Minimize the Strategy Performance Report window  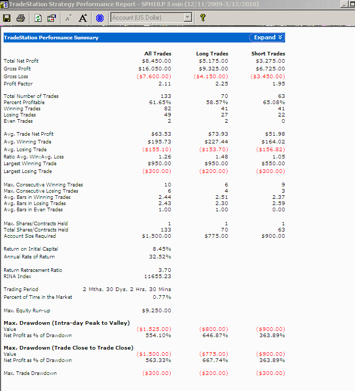click(x=344, y=4)
